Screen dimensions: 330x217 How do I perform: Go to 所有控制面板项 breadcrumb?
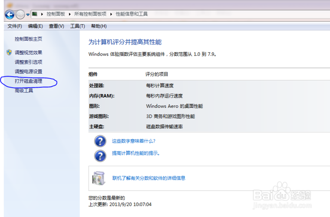(90, 14)
